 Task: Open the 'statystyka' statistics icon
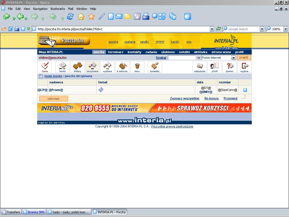pos(200,67)
